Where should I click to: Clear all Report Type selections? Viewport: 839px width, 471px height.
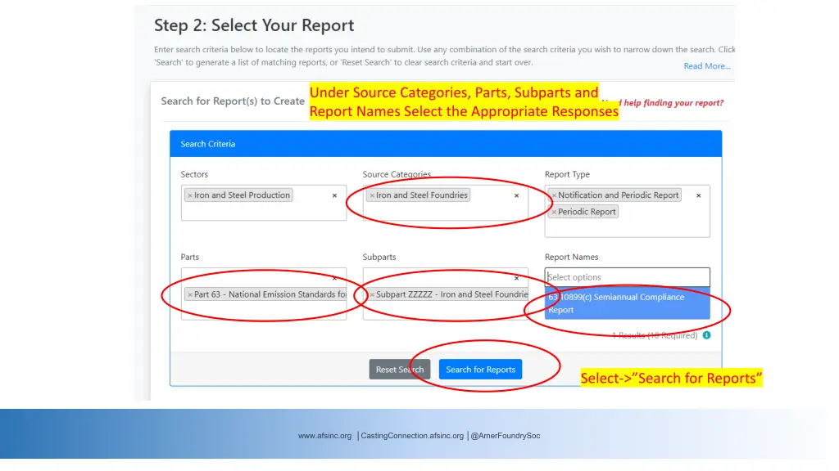(x=698, y=195)
